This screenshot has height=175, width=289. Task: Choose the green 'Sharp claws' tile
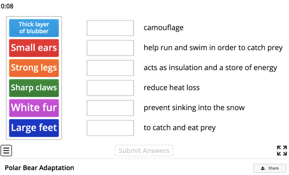point(34,88)
